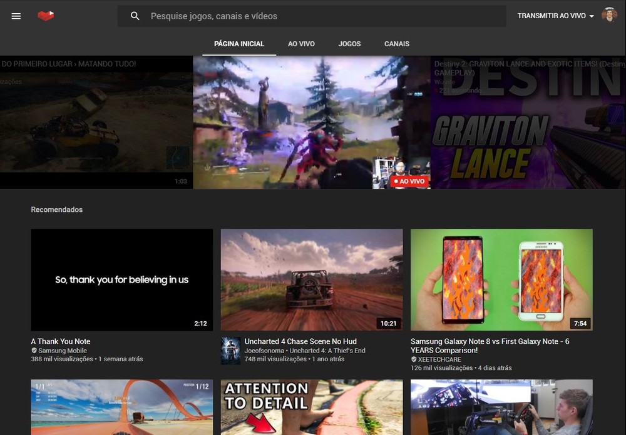Open the Uncharted 4 Chase Scene title link
Image resolution: width=626 pixels, height=435 pixels.
300,341
